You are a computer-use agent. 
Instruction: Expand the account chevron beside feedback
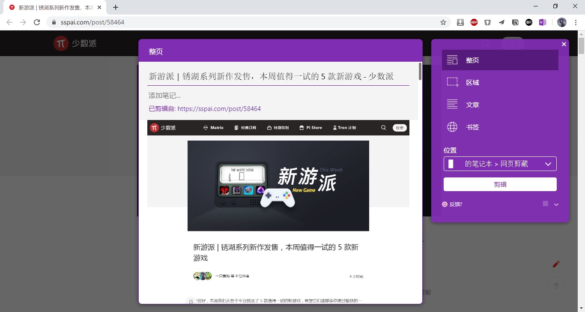[x=556, y=204]
